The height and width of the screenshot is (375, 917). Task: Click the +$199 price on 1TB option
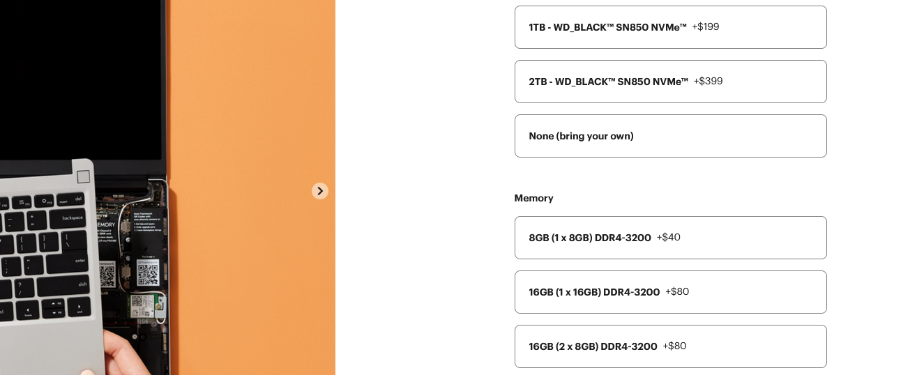click(705, 27)
